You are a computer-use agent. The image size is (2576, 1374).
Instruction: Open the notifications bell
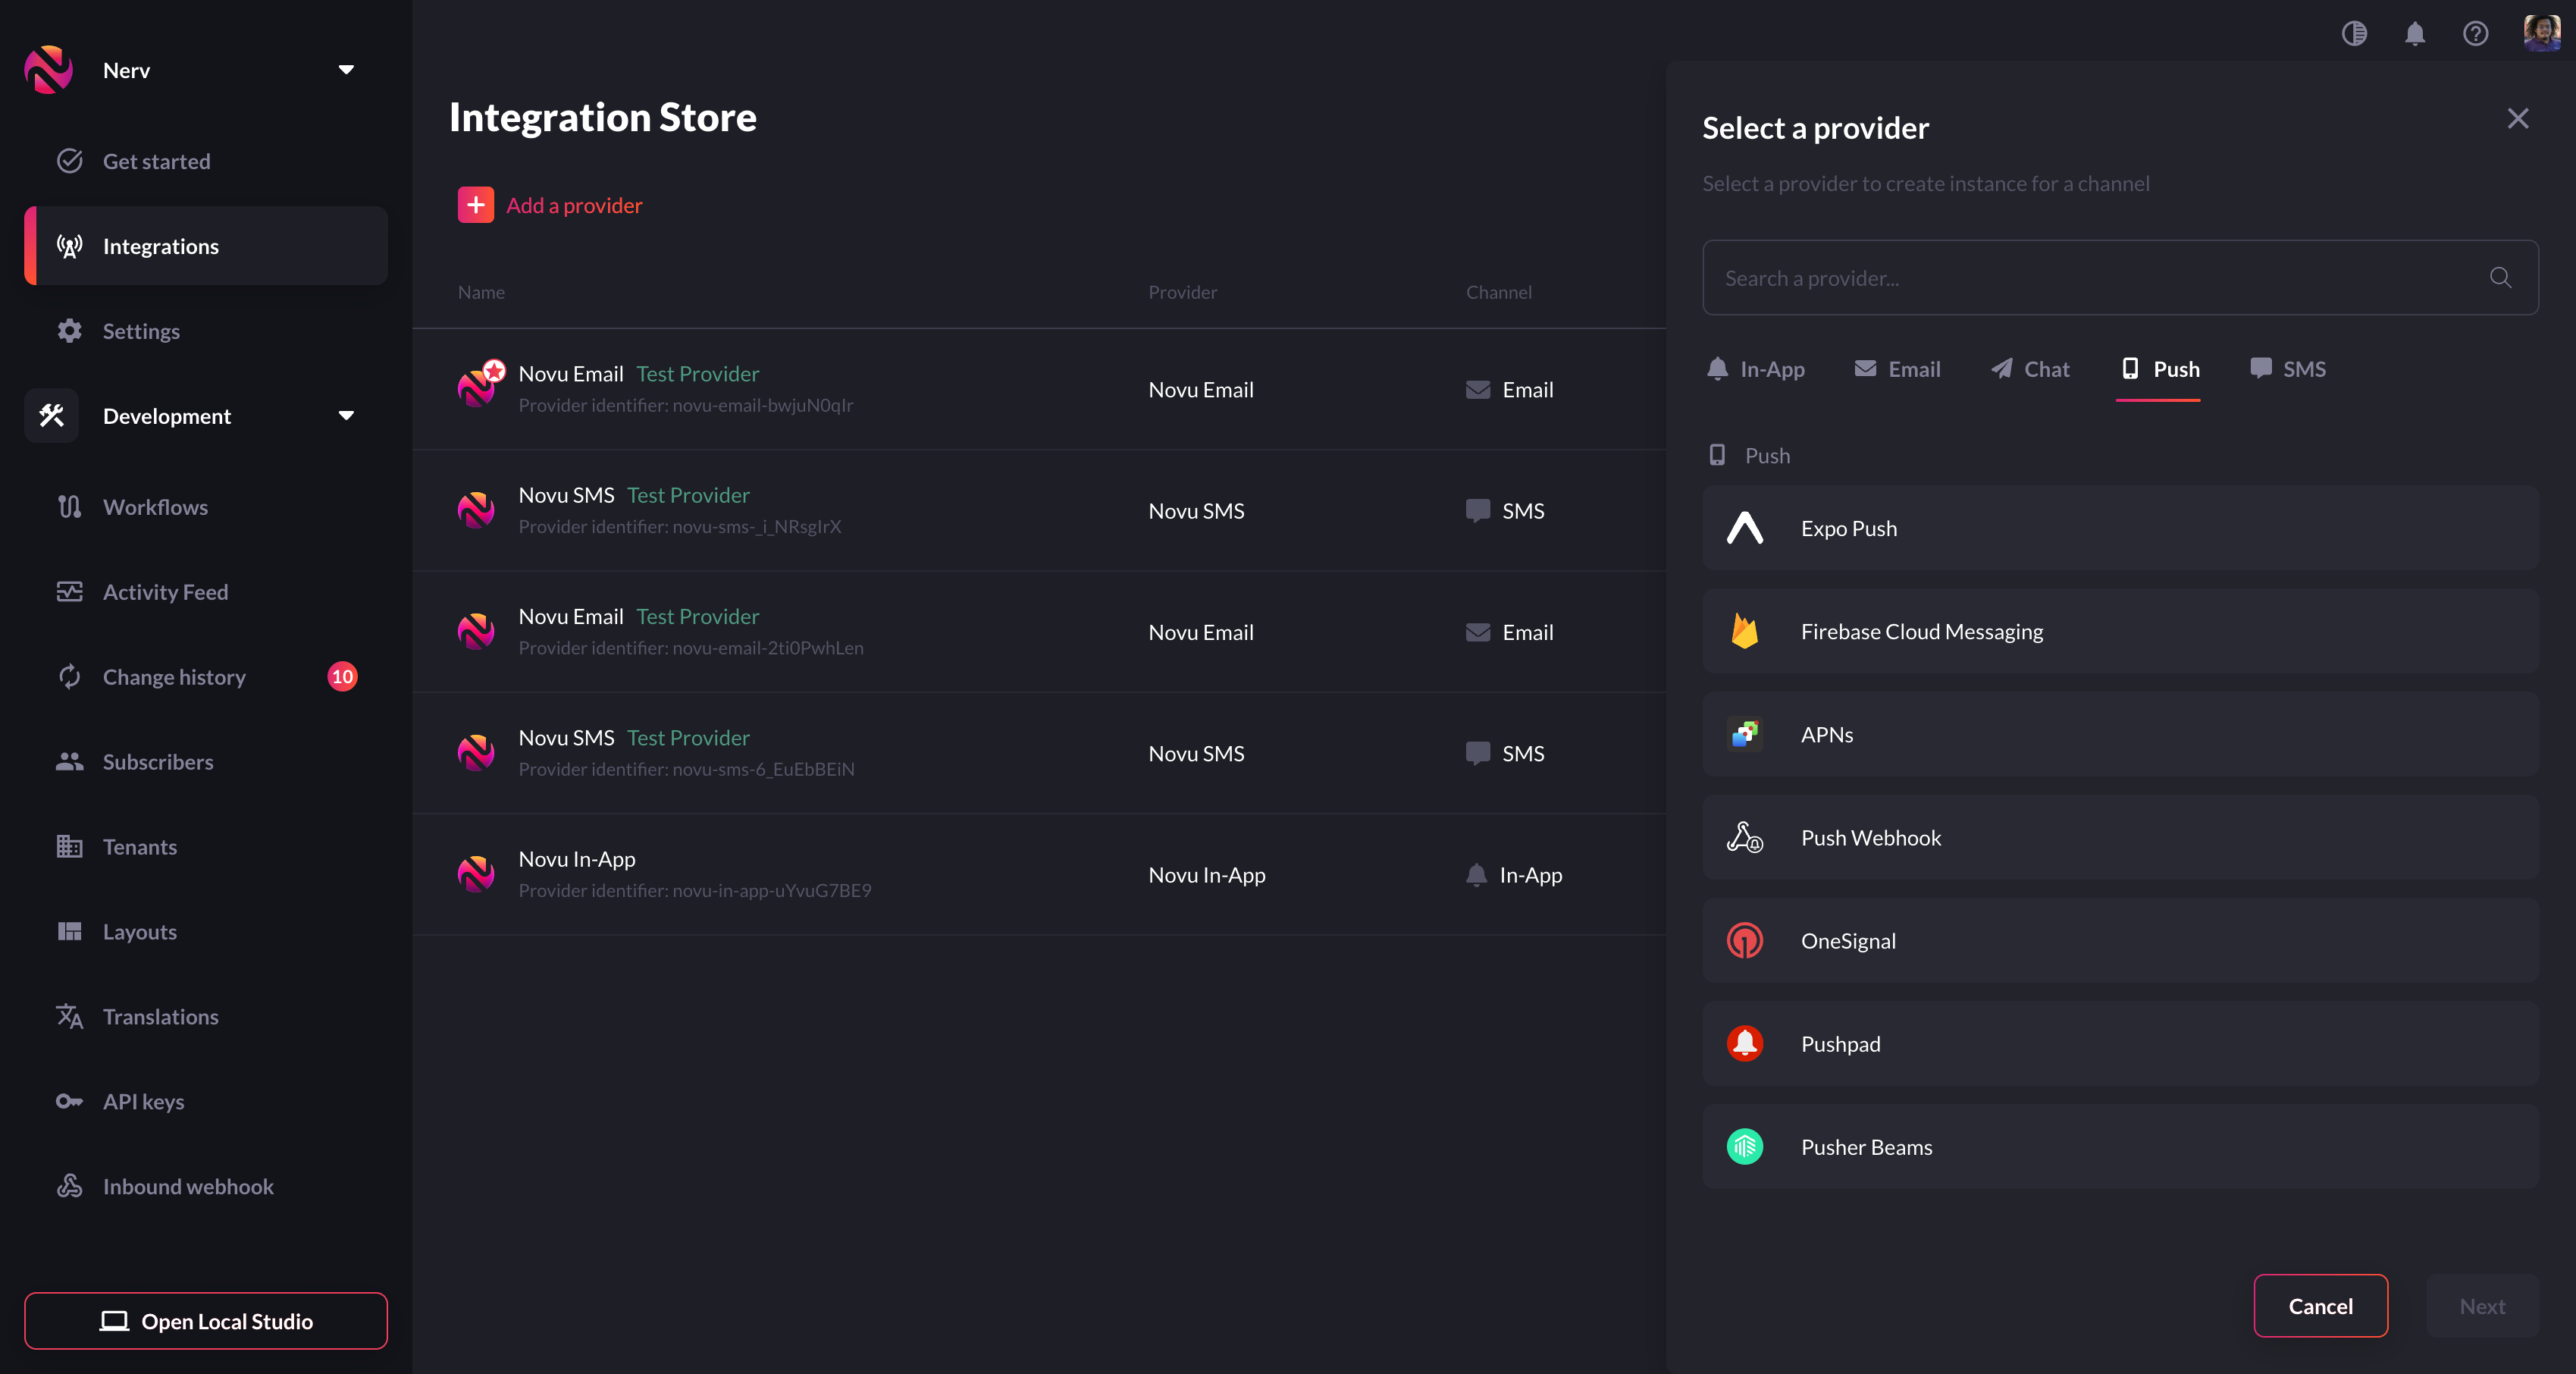[x=2414, y=34]
